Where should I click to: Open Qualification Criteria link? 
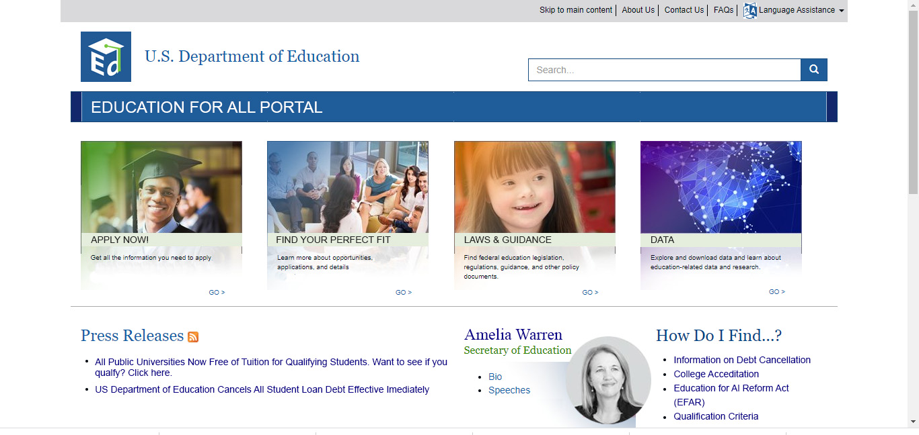tap(716, 416)
